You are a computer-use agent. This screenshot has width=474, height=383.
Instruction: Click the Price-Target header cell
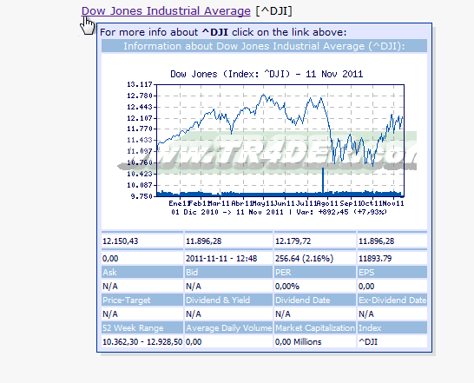(142, 300)
